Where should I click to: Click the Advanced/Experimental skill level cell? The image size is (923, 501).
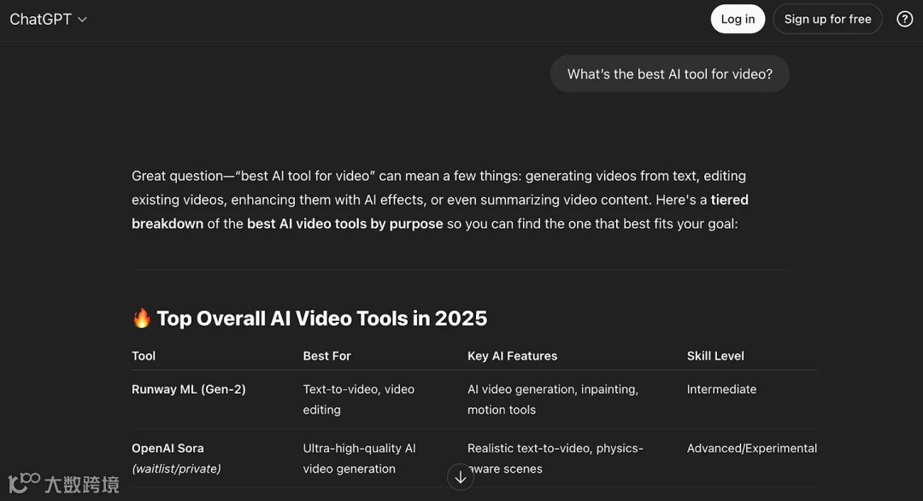[752, 448]
